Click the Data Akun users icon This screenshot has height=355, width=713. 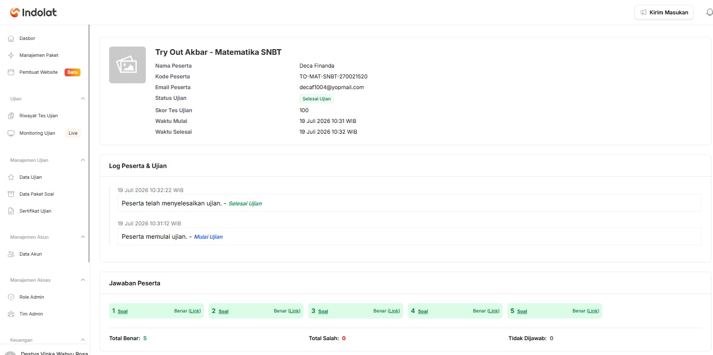click(x=11, y=254)
